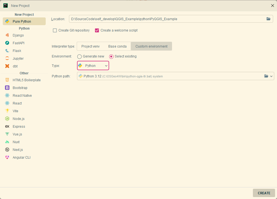
Task: Pick the React Native icon
Action: (x=7, y=95)
